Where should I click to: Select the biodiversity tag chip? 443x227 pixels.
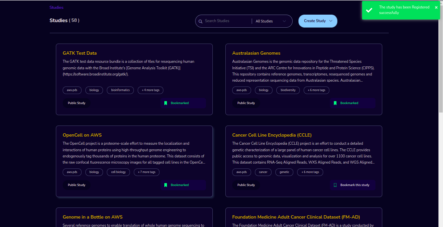(288, 90)
